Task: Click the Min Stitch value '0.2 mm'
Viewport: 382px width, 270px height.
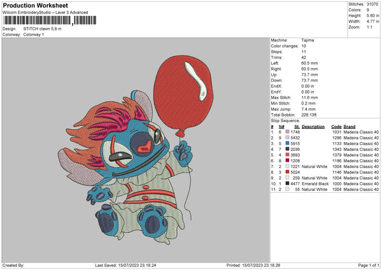Action: click(x=308, y=103)
